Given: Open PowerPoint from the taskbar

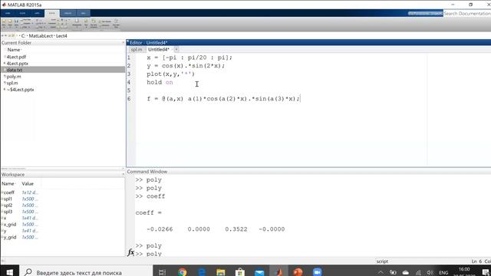Looking at the screenshot, I should point(298,272).
